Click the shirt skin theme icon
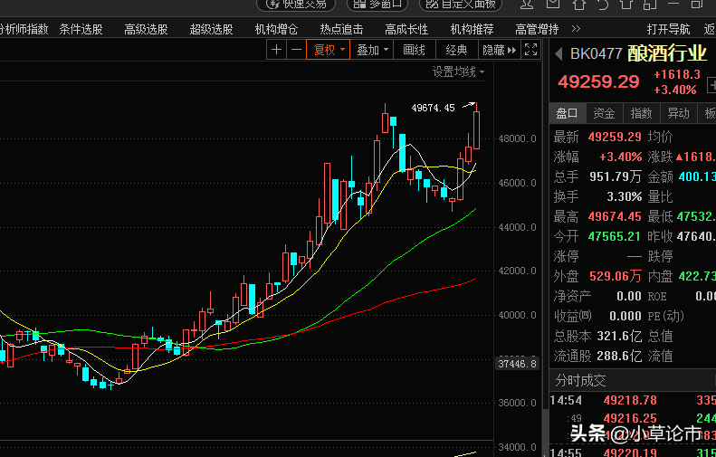Image resolution: width=716 pixels, height=457 pixels. pyautogui.click(x=627, y=5)
